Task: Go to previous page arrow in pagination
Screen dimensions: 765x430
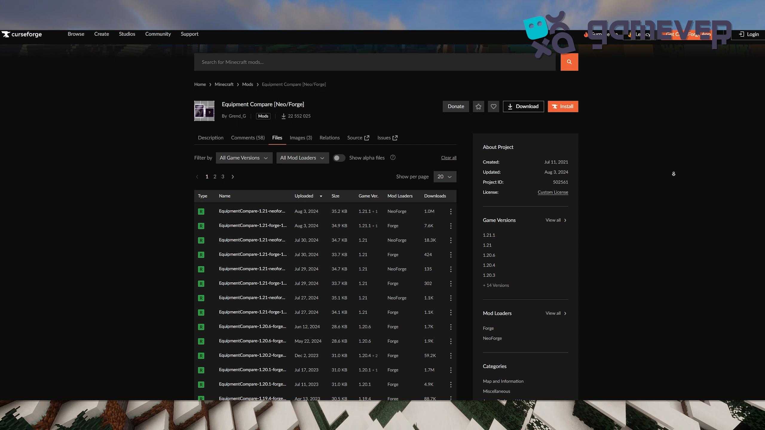Action: 197,176
